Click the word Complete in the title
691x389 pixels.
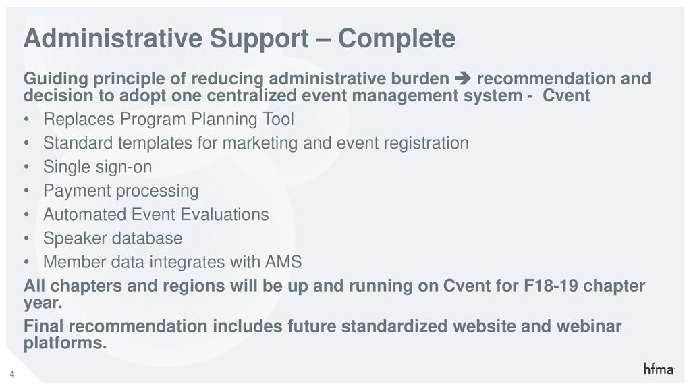[x=397, y=38]
